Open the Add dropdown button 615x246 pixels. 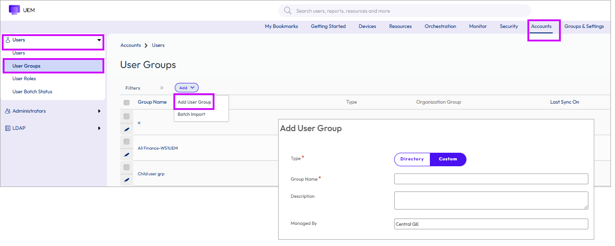point(186,88)
